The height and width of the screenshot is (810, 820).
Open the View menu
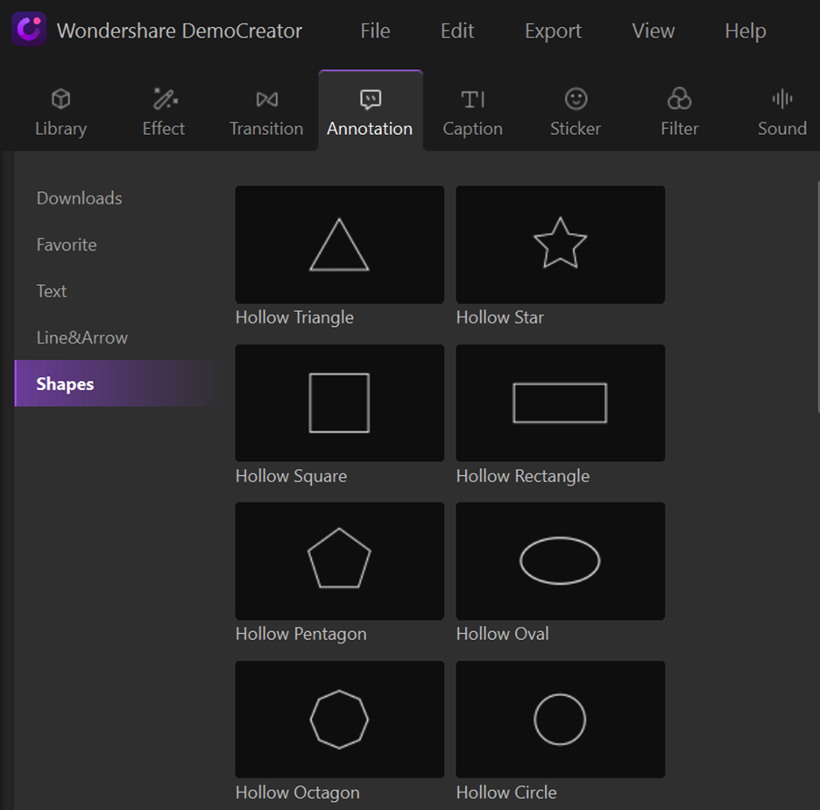(654, 31)
